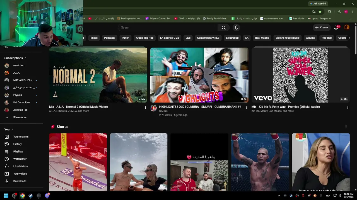Click the install app icon in the address bar
Viewport: 357px width, 200px height.
pos(314,12)
